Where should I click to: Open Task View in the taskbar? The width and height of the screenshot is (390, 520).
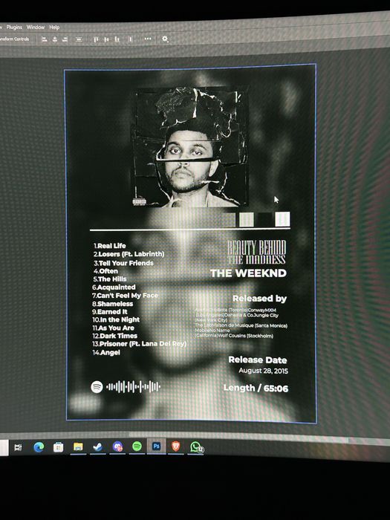(18, 447)
